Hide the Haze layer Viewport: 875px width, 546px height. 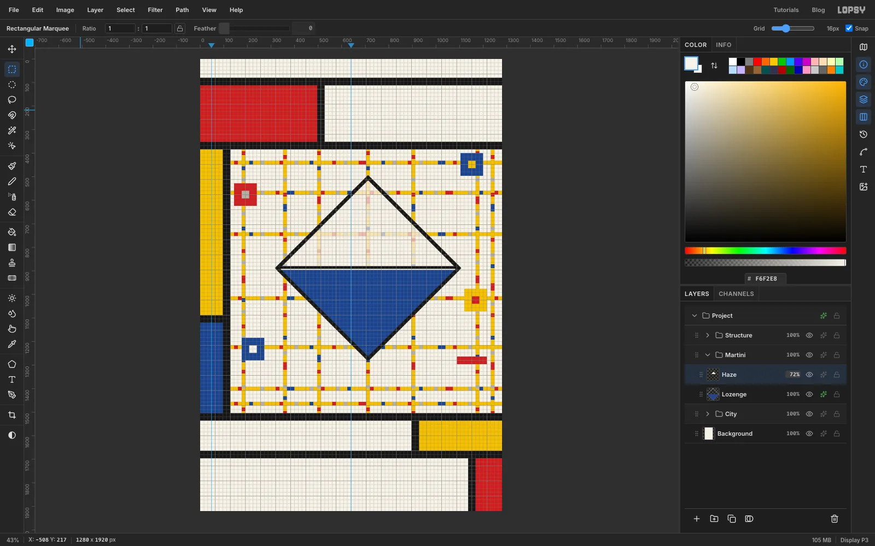[809, 375]
